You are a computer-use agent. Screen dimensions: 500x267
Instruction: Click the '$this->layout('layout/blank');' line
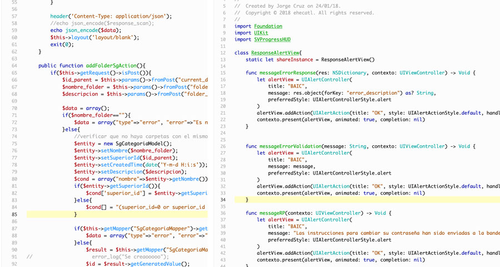tap(94, 38)
